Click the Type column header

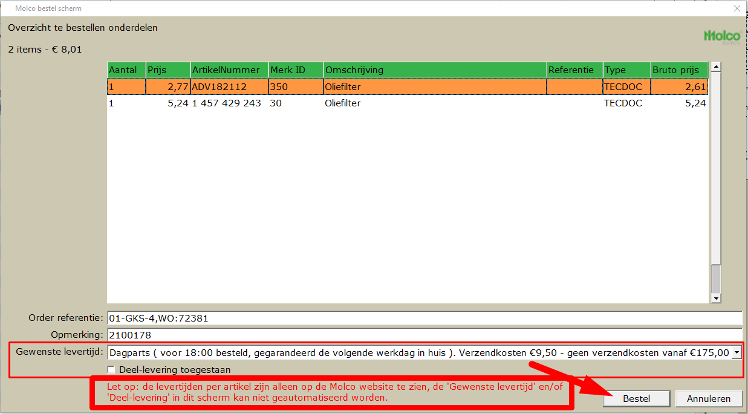(x=627, y=70)
